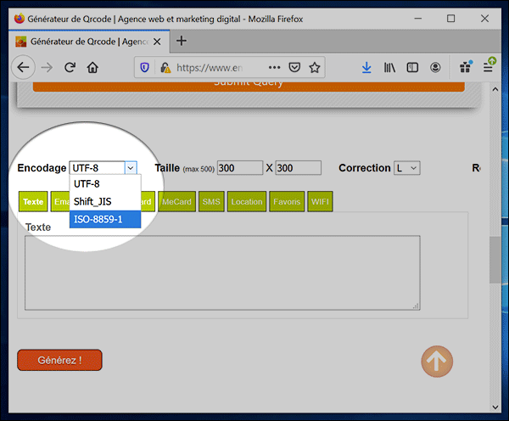The height and width of the screenshot is (421, 509).
Task: Select the Location tab
Action: pos(247,202)
